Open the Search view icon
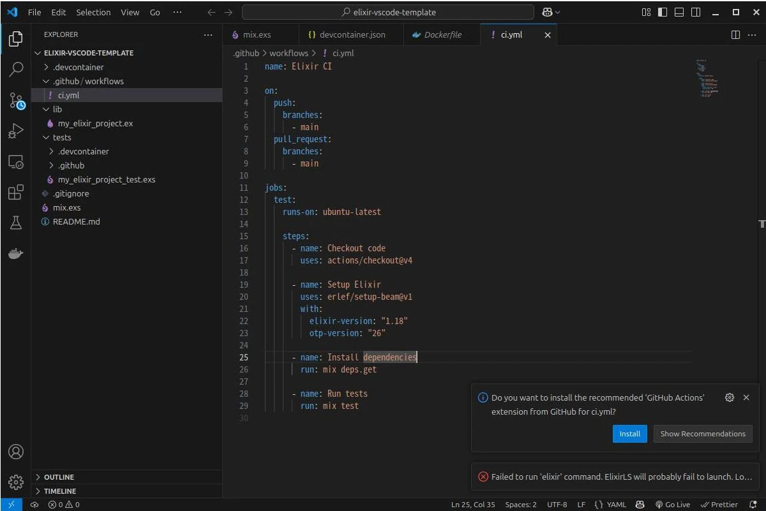Viewport: 766px width, 511px height. (16, 70)
